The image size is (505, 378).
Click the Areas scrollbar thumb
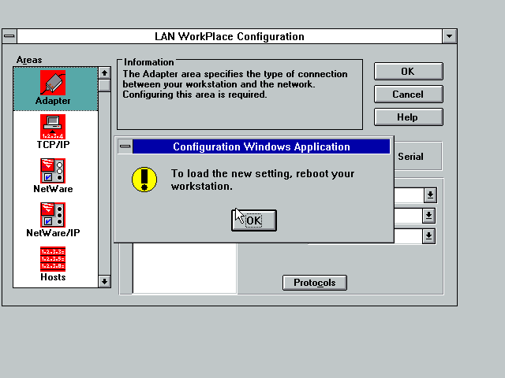pos(104,86)
